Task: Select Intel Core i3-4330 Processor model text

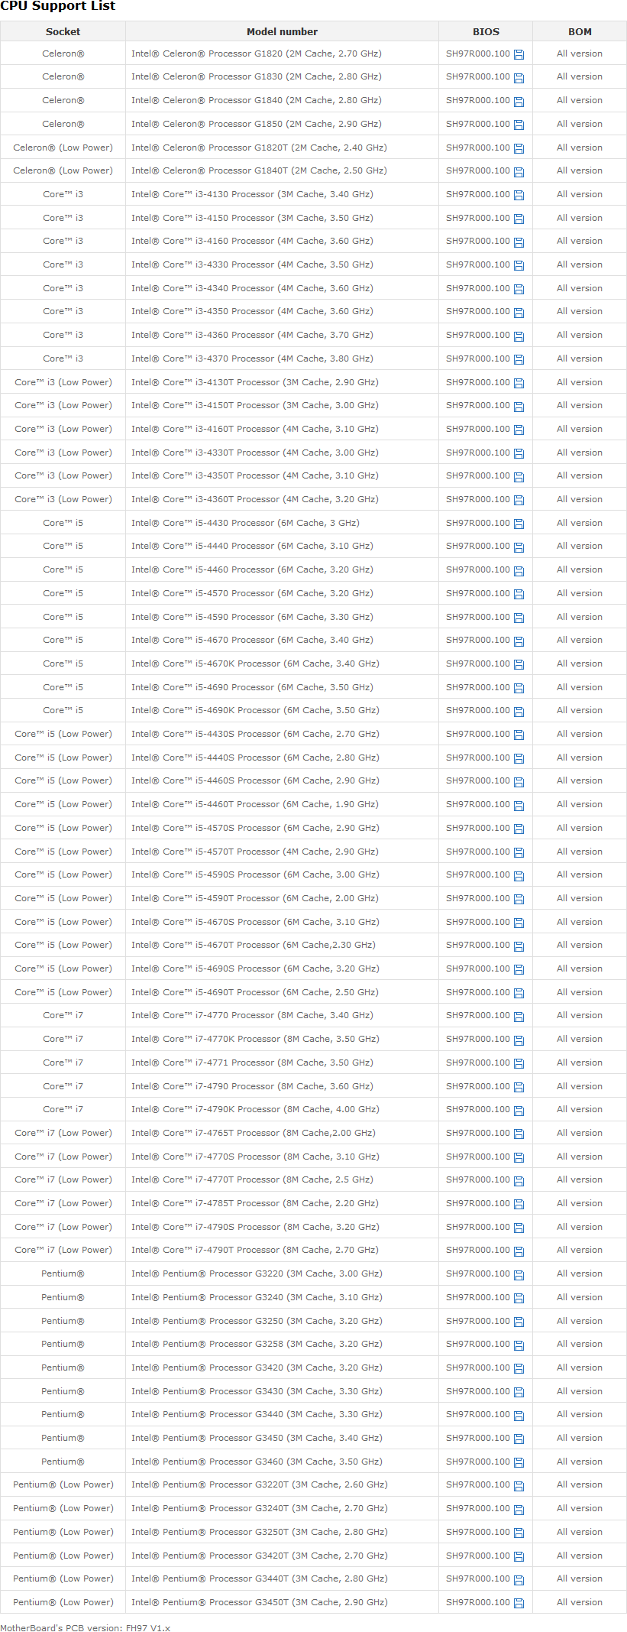Action: (252, 264)
